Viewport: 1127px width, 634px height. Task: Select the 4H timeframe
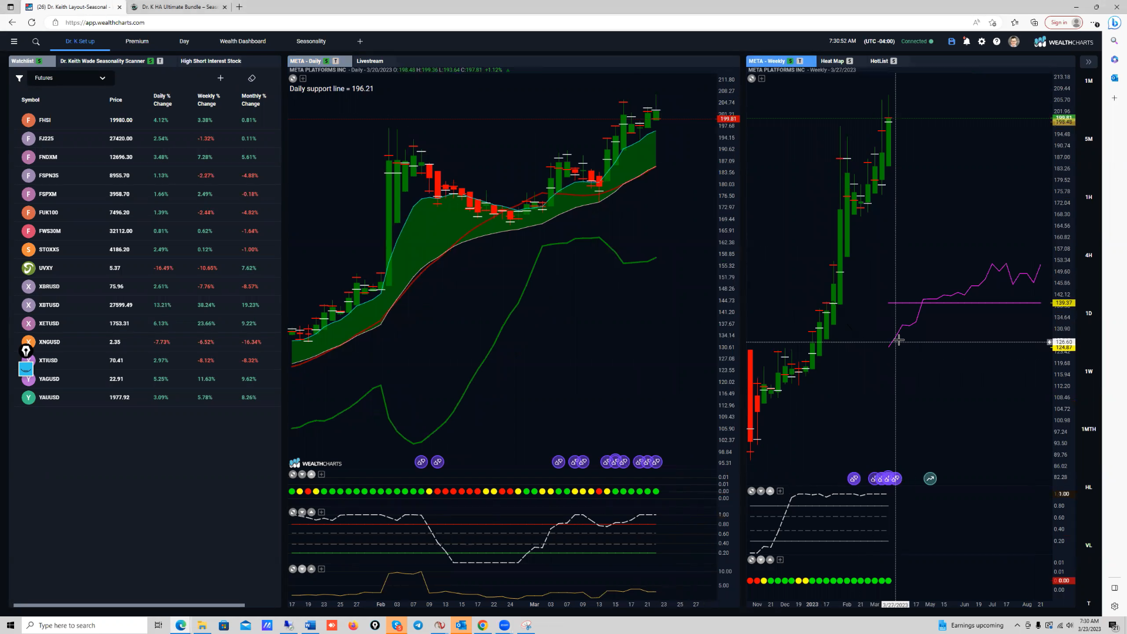(1089, 255)
